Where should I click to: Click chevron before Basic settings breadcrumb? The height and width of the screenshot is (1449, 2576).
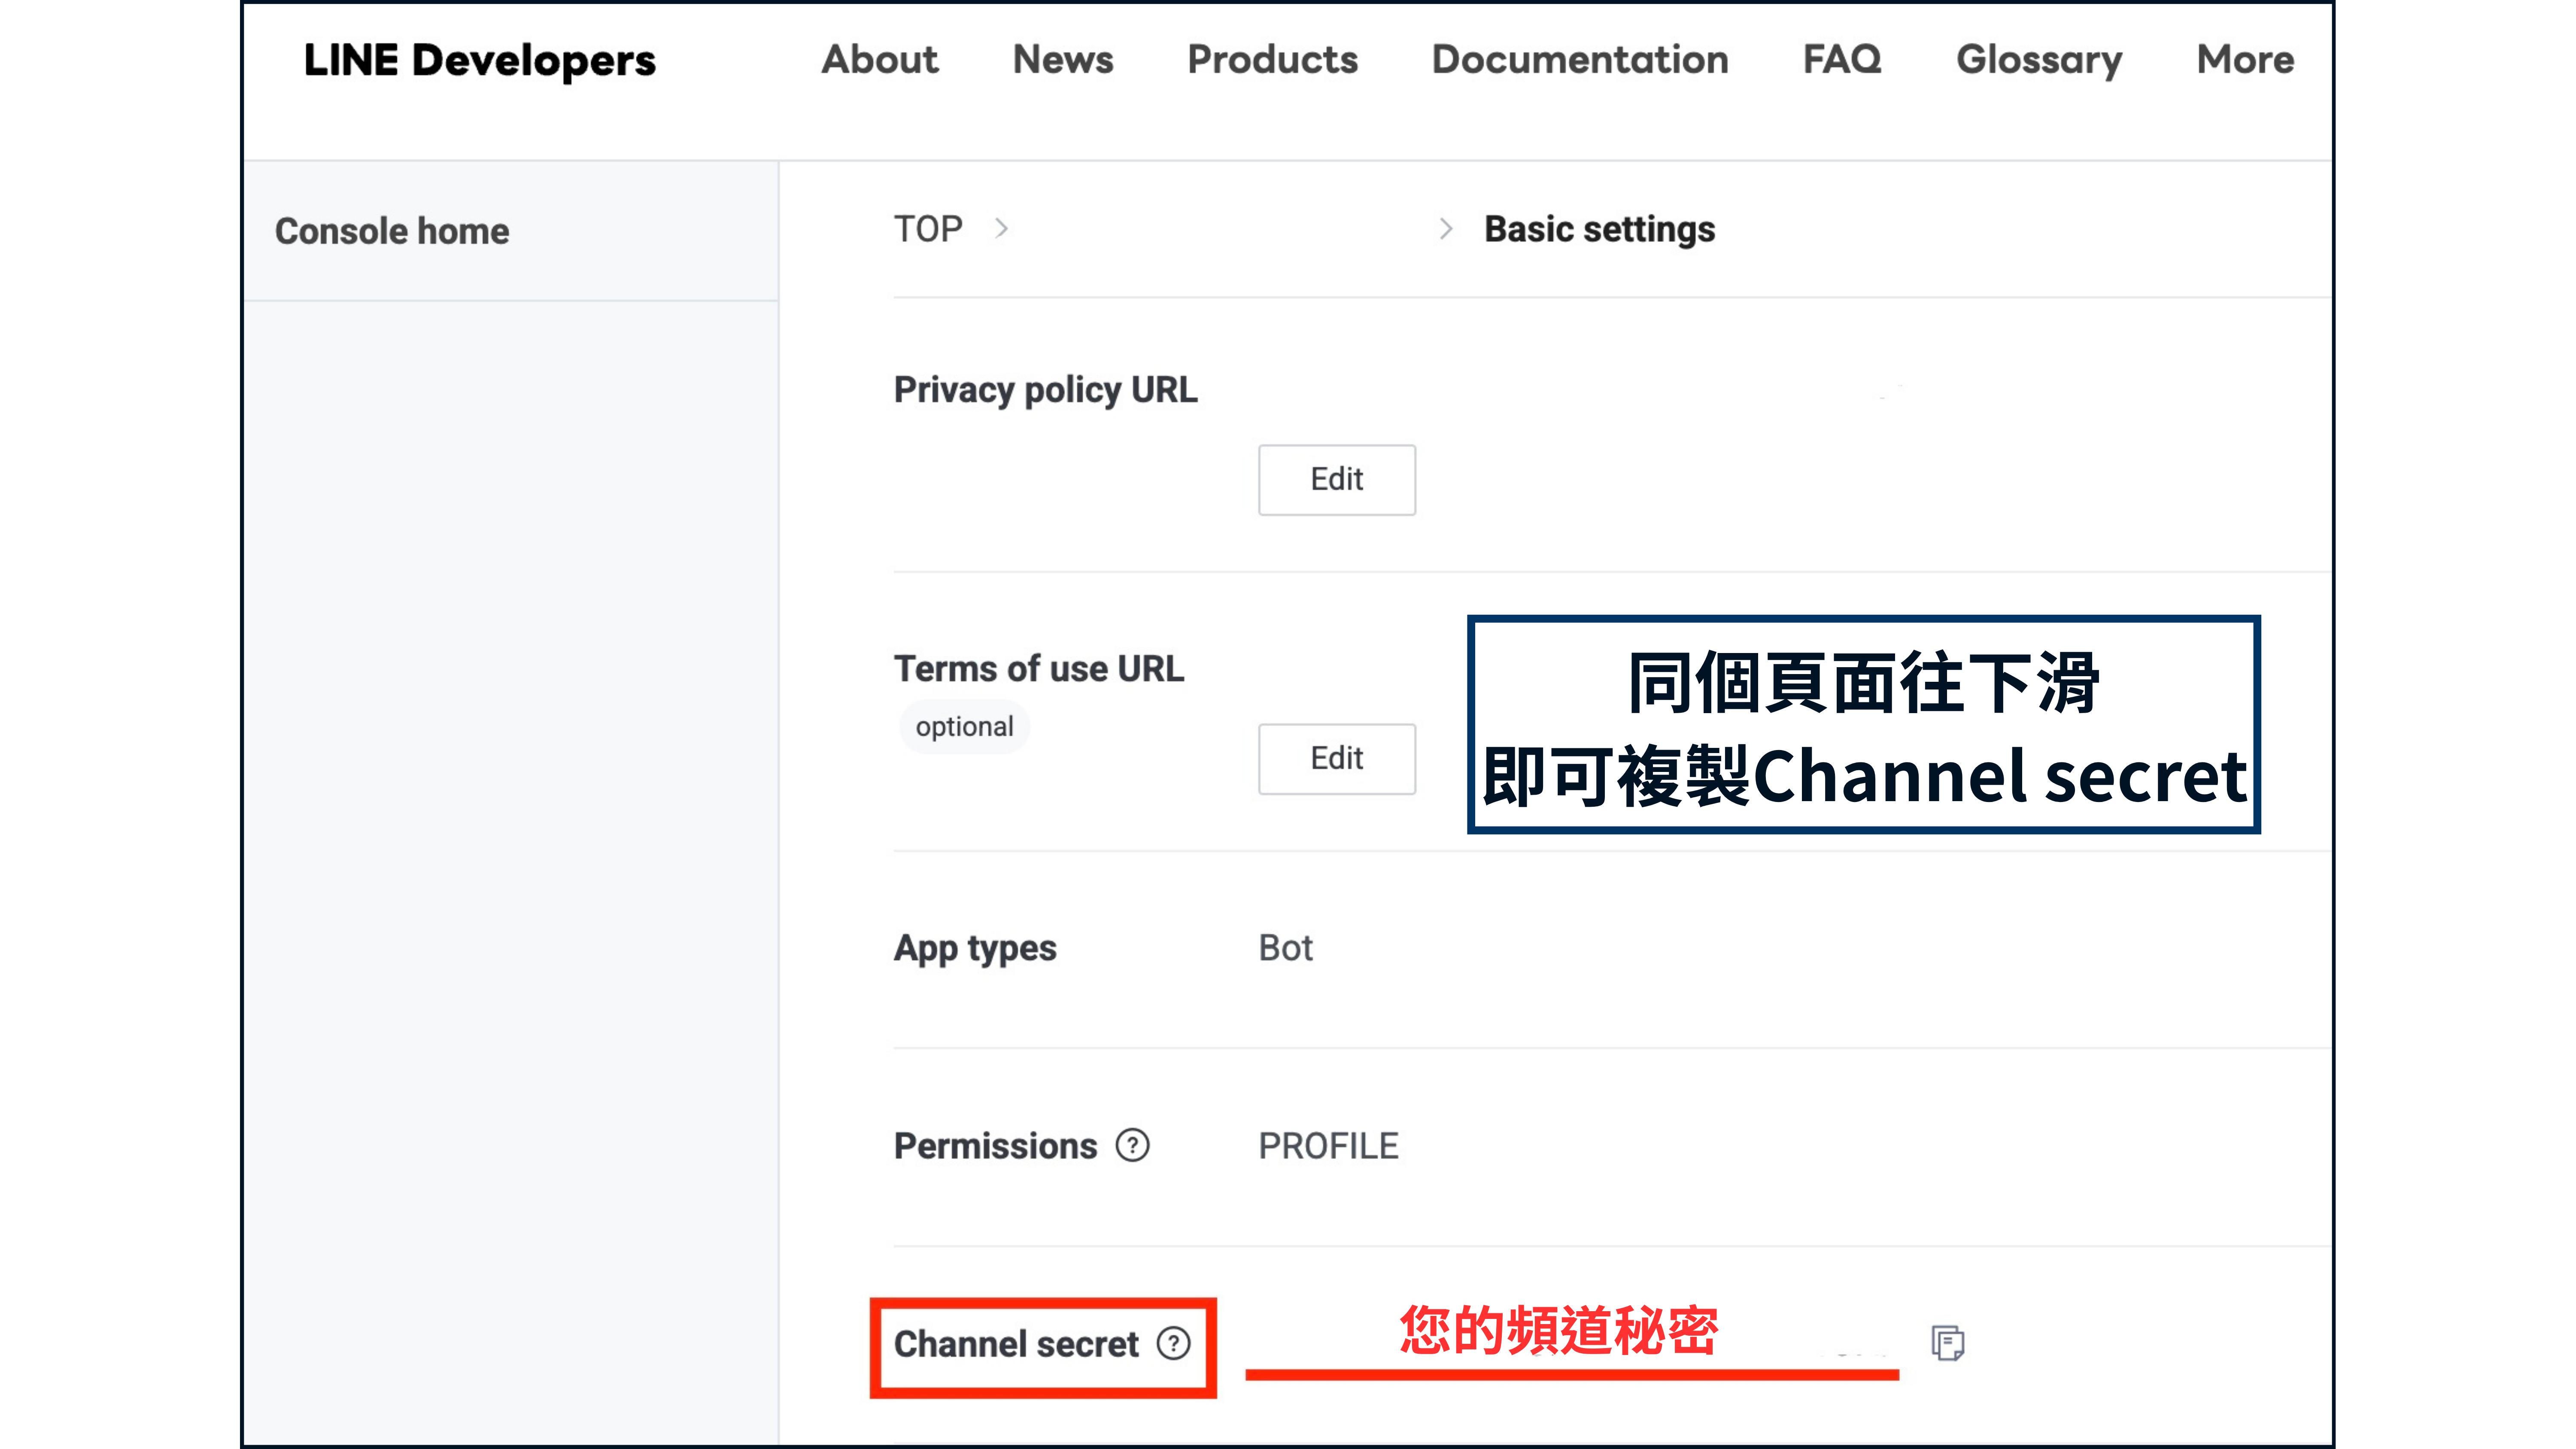click(1445, 229)
